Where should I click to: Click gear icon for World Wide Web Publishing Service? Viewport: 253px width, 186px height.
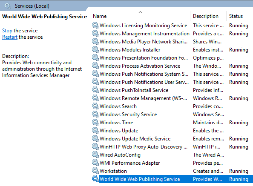point(95,179)
